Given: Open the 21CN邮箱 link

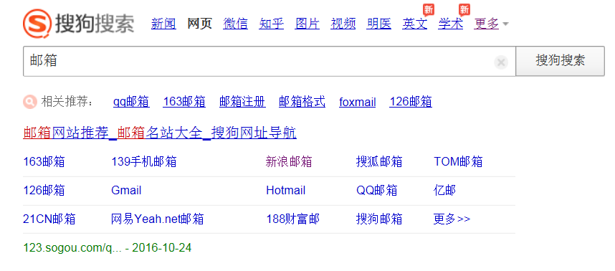Looking at the screenshot, I should (x=49, y=219).
